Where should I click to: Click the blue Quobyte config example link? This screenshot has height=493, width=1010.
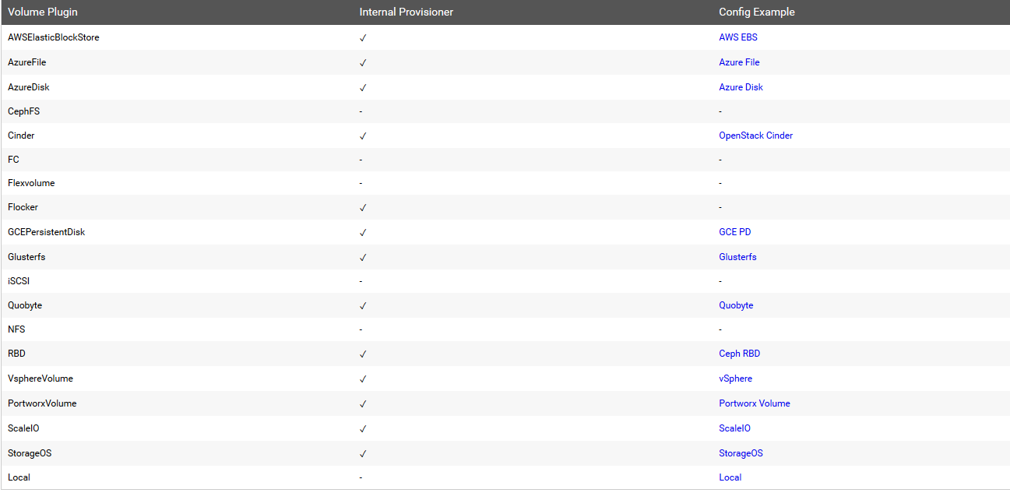(x=736, y=305)
